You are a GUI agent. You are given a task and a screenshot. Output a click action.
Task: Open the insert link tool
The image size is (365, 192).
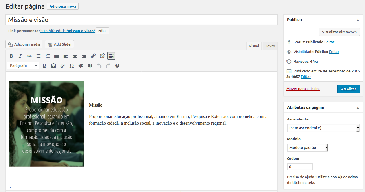coord(93,56)
